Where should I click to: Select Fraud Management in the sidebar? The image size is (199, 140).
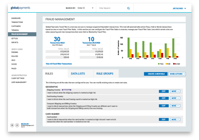point(22,34)
